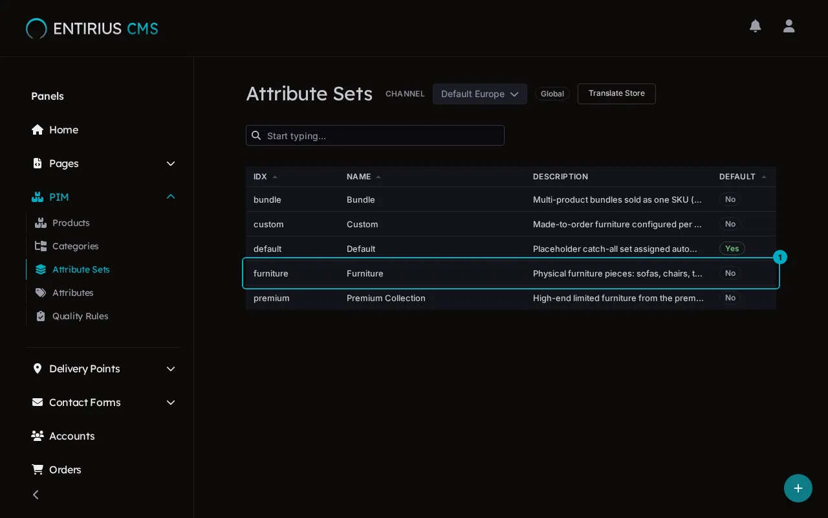This screenshot has width=828, height=518.
Task: Sort the table by IDX column
Action: coord(265,177)
